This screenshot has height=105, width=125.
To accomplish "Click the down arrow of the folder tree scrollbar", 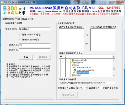I will click(x=114, y=76).
